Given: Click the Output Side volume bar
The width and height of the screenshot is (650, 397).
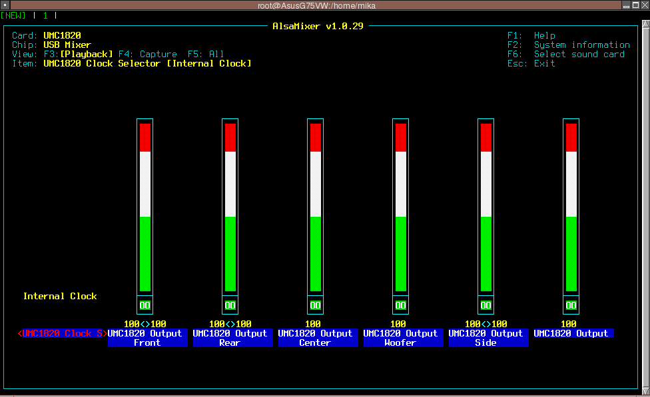Looking at the screenshot, I should tap(486, 207).
